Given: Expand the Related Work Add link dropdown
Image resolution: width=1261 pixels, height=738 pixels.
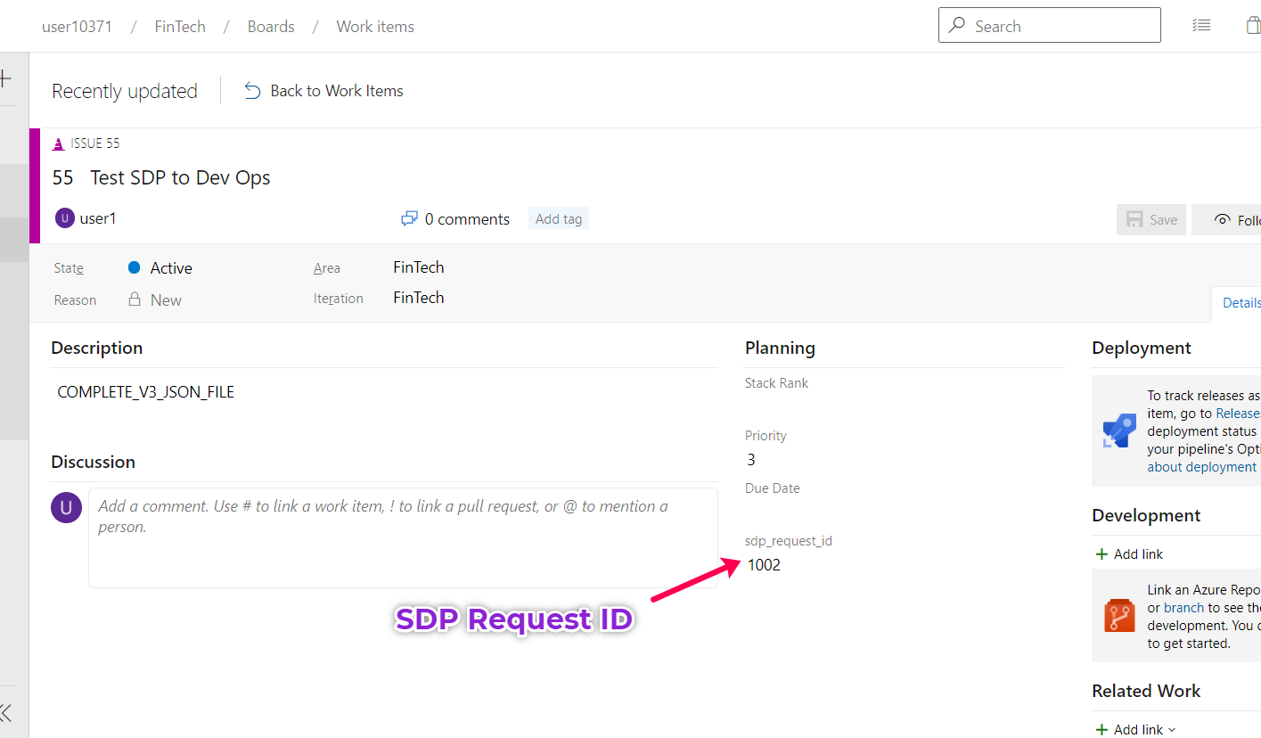Looking at the screenshot, I should (x=1134, y=729).
